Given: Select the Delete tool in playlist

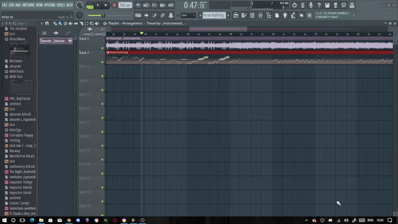Looking at the screenshot, I should (x=65, y=23).
